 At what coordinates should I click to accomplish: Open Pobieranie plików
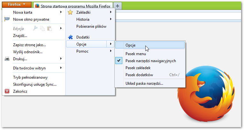coord(91,26)
